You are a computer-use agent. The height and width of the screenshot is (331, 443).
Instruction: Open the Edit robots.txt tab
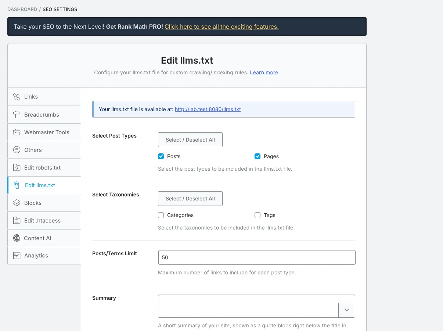pos(44,167)
